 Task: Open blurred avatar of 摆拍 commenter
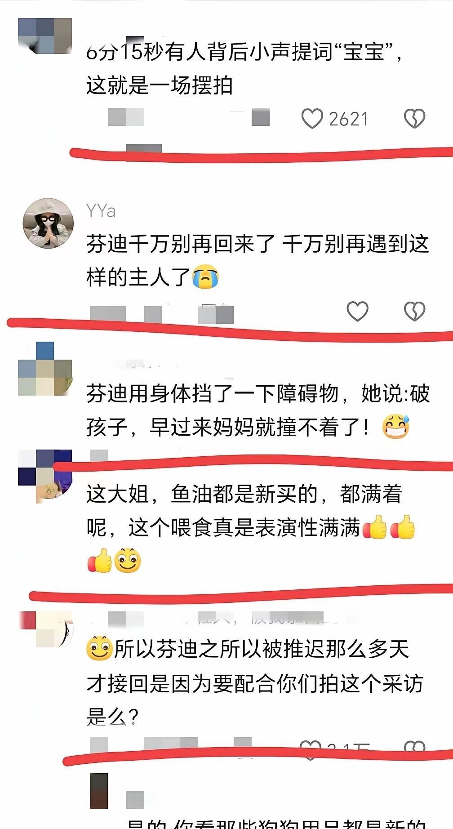(x=45, y=36)
